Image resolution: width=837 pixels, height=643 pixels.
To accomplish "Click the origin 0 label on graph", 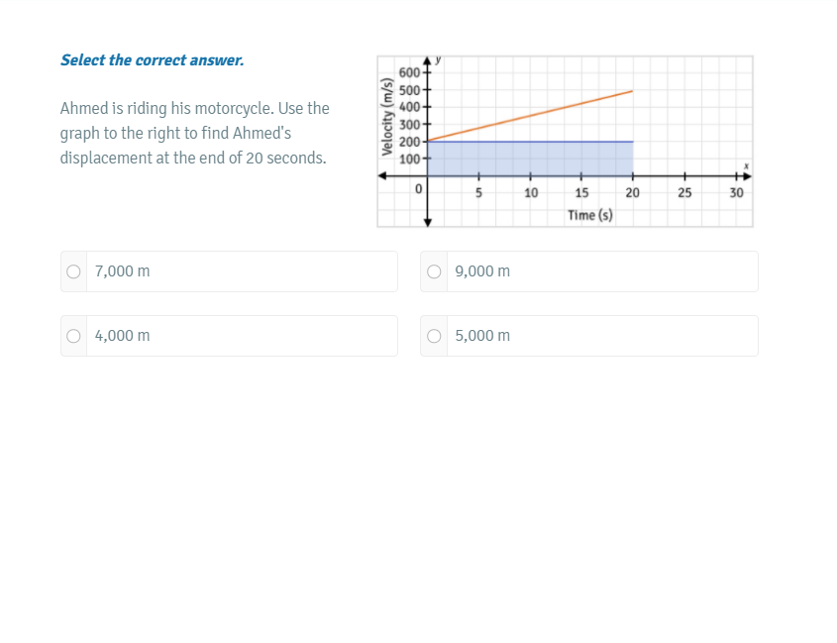I will (418, 188).
